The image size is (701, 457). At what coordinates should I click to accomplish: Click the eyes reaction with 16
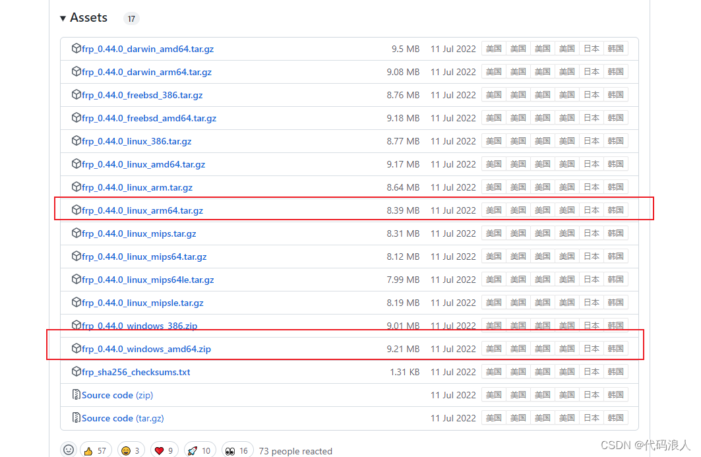point(237,451)
